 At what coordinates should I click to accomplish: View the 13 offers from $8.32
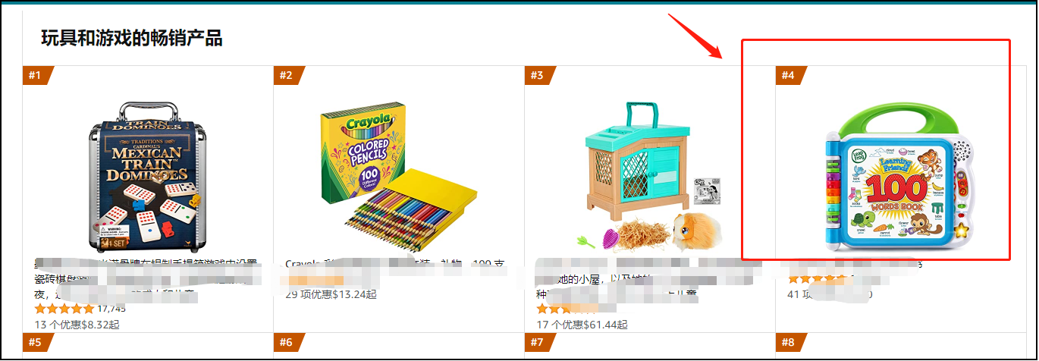77,324
